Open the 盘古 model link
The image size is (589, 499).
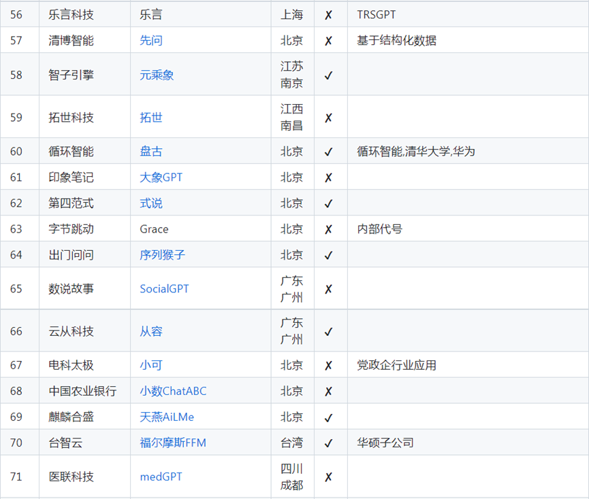[151, 152]
